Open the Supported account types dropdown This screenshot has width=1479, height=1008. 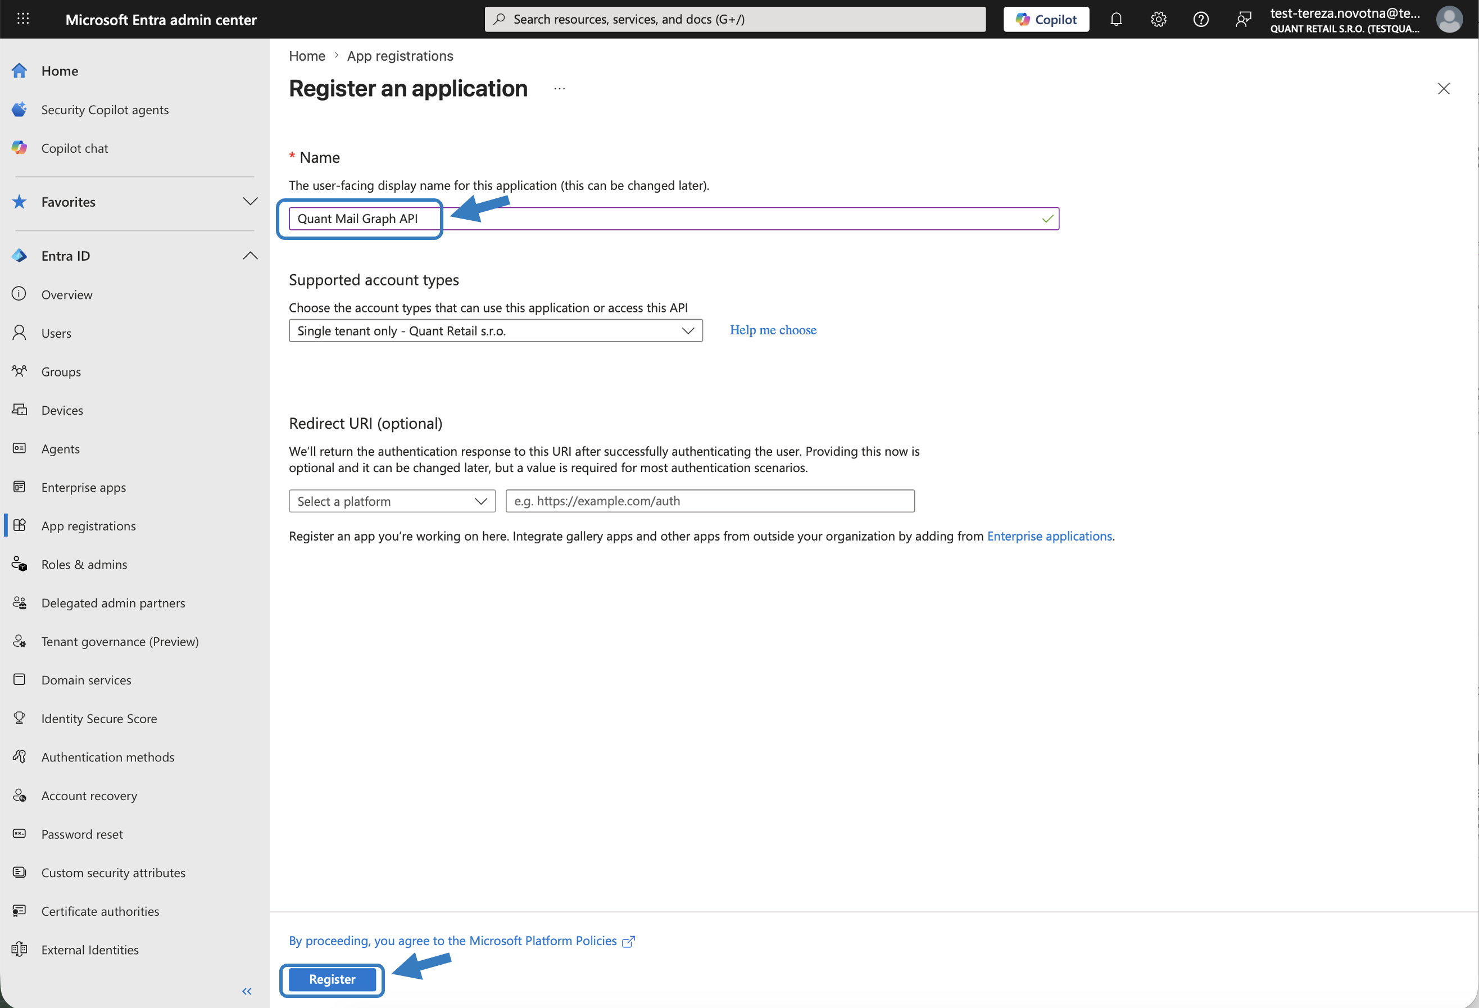tap(496, 331)
